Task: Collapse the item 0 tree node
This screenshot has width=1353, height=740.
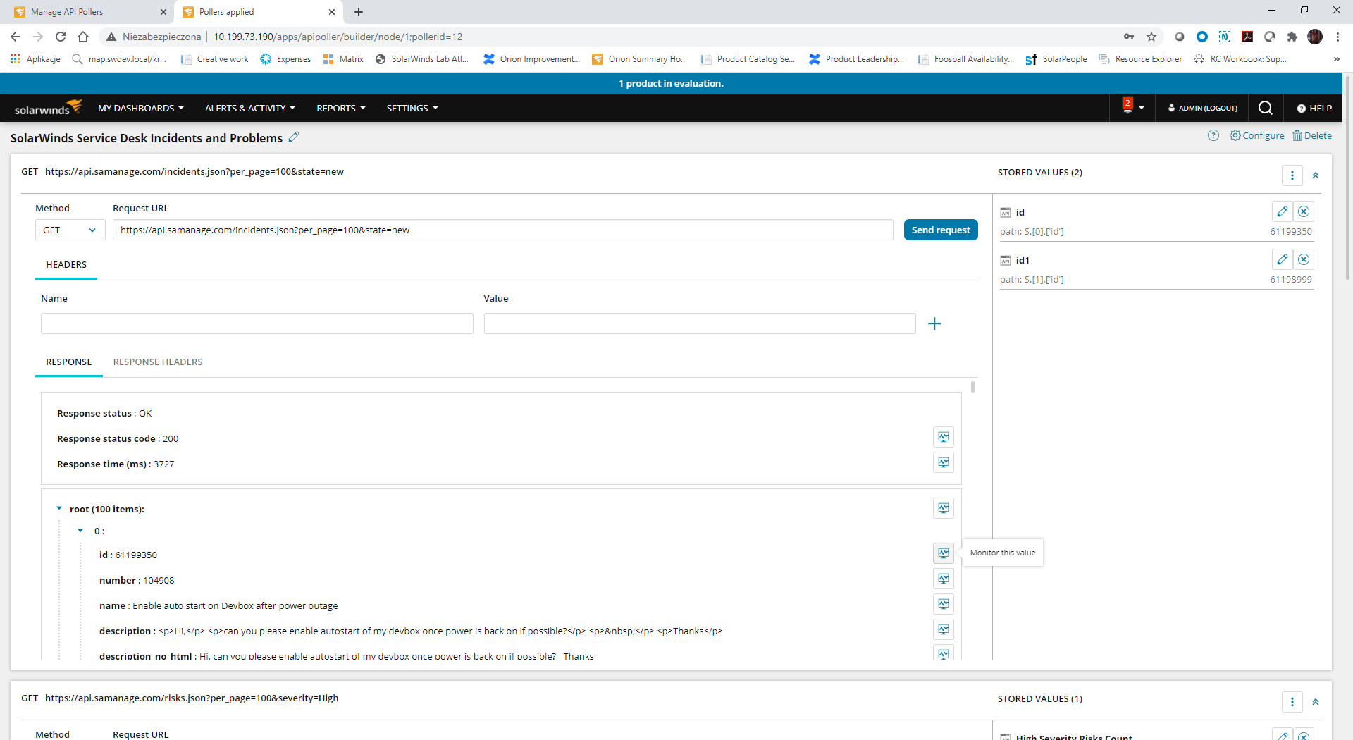Action: [x=80, y=531]
